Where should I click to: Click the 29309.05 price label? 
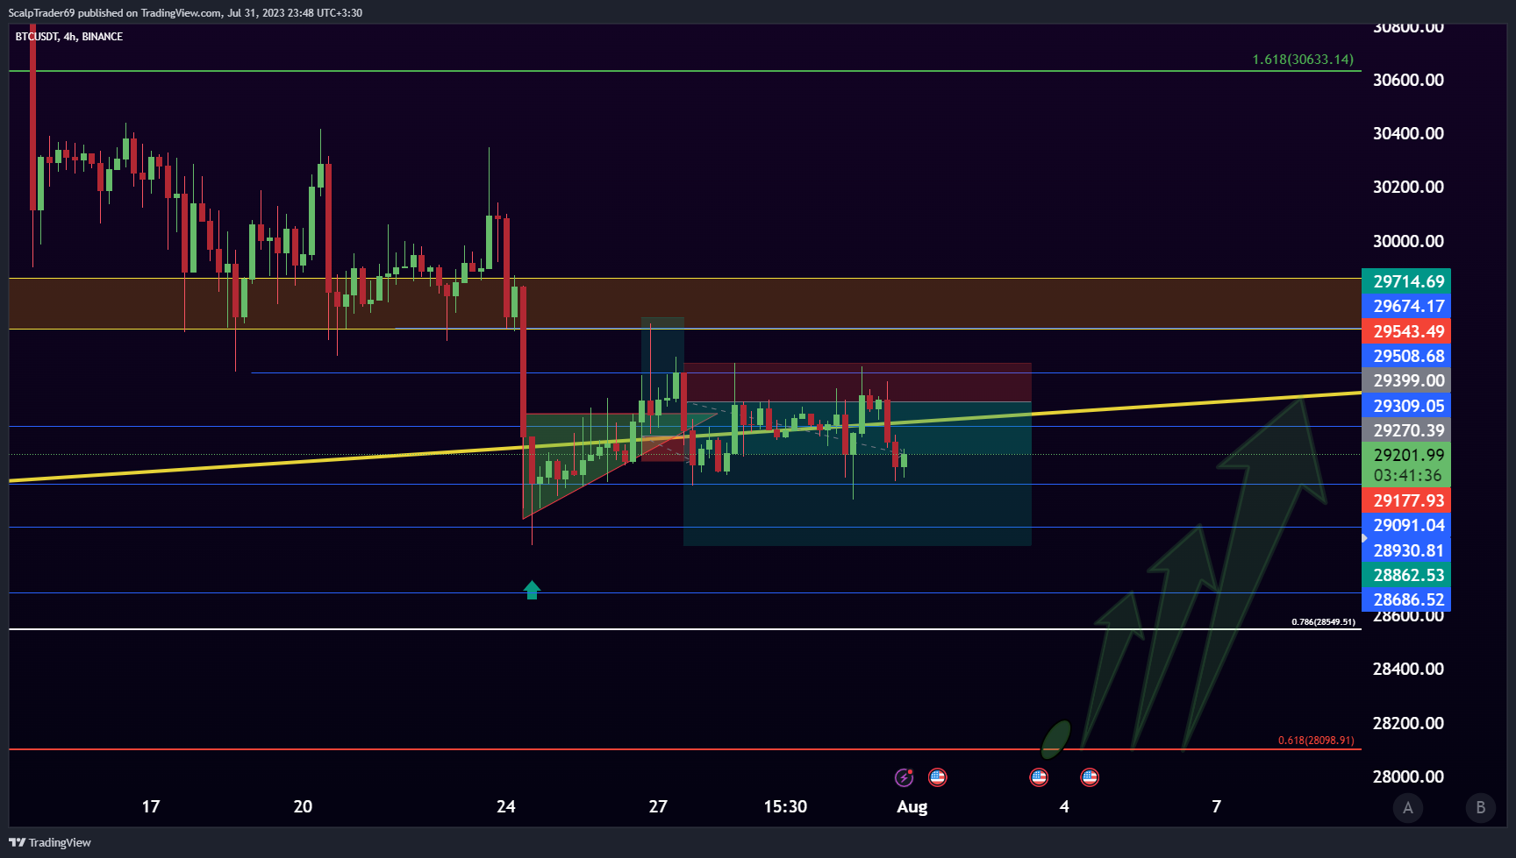click(x=1406, y=406)
